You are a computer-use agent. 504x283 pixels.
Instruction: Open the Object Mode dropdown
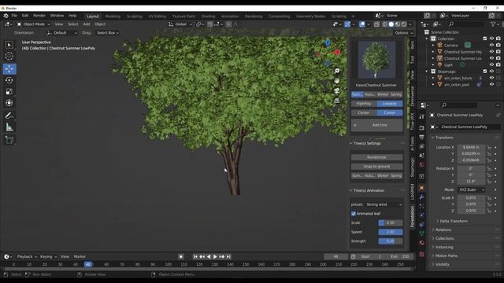(33, 24)
